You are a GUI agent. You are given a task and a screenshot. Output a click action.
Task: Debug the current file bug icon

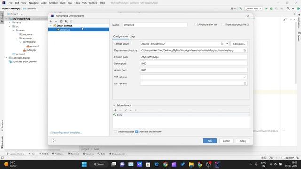click(x=271, y=8)
